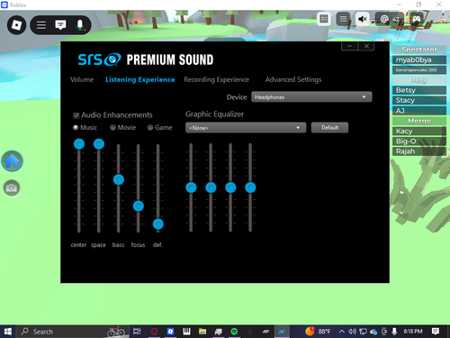Select AJ in the Jury list

(x=419, y=111)
